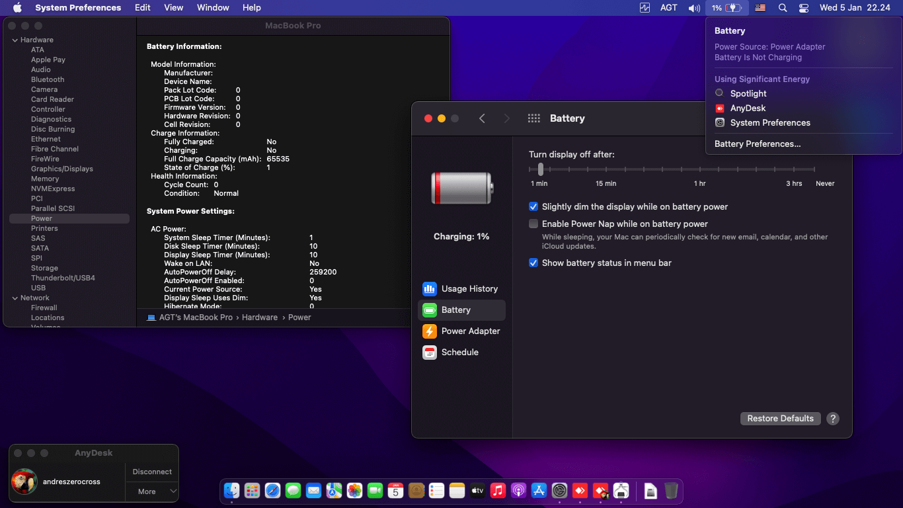Uncheck Show battery status in menu bar
This screenshot has width=903, height=508.
(x=533, y=263)
